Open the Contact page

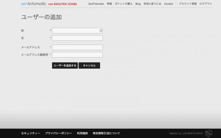tap(169, 4)
